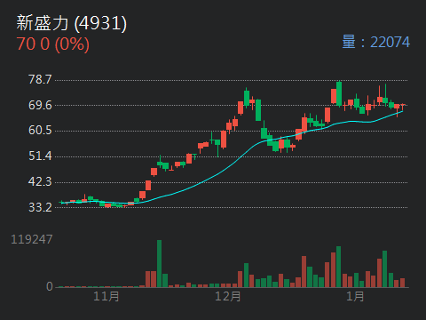Click the tall green candlestick touching 78.7
Image resolution: width=426 pixels, height=320 pixels.
coord(339,93)
